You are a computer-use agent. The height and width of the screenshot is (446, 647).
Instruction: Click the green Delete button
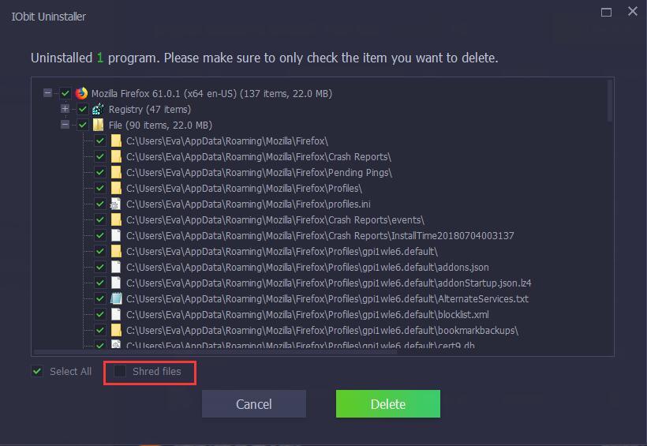388,404
